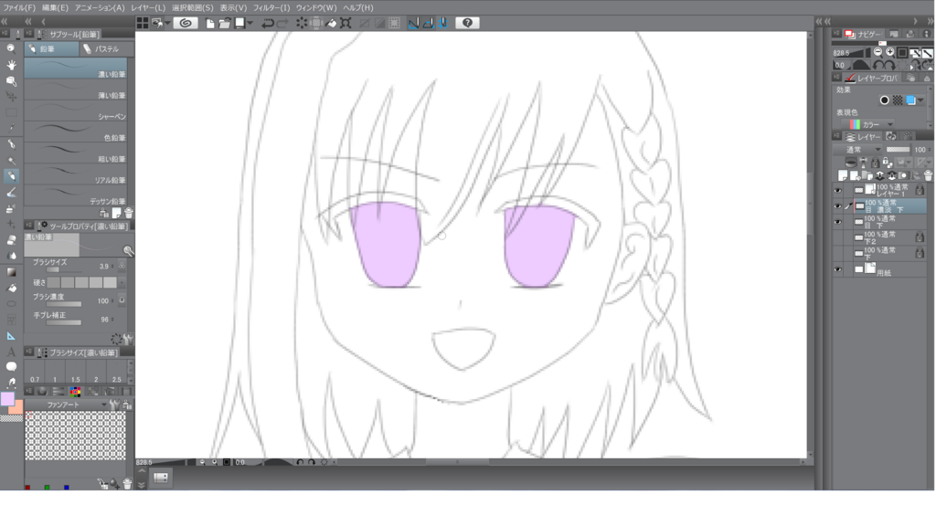Toggle clip to layer below icon
The height and width of the screenshot is (526, 936).
[850, 163]
